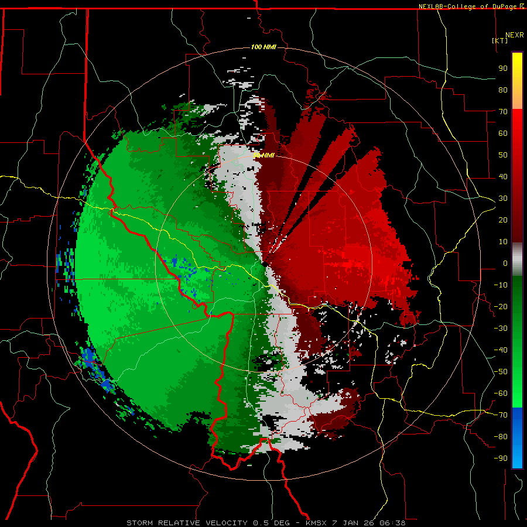Click the -80 value on the velocity scale

(501, 437)
